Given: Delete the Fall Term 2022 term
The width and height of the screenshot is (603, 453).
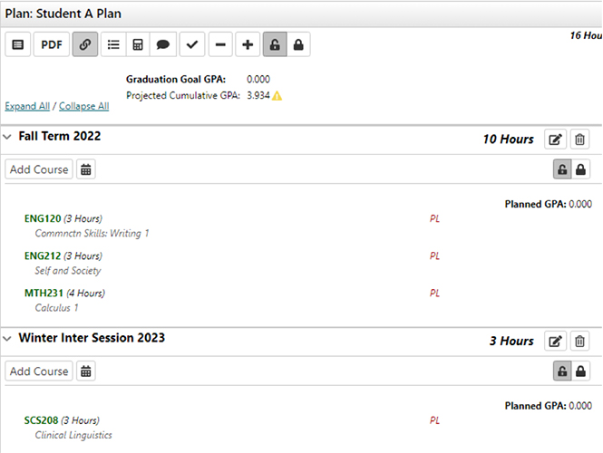Looking at the screenshot, I should (x=580, y=140).
